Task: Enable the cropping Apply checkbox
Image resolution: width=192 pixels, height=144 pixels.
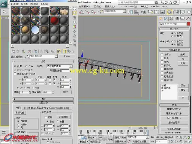Action: click(x=46, y=117)
